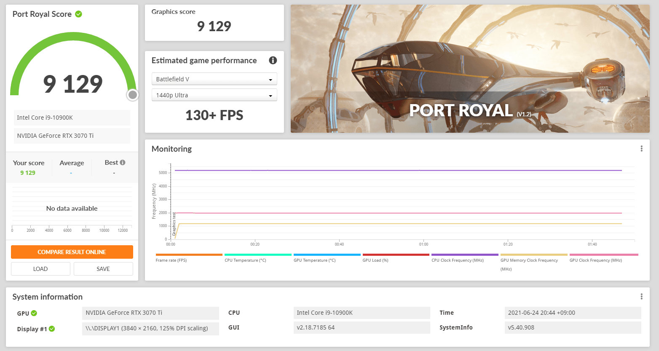Click the GPU value NVIDIA GeForce RTX 3070 Ti in System information
Image resolution: width=659 pixels, height=351 pixels.
pos(150,313)
